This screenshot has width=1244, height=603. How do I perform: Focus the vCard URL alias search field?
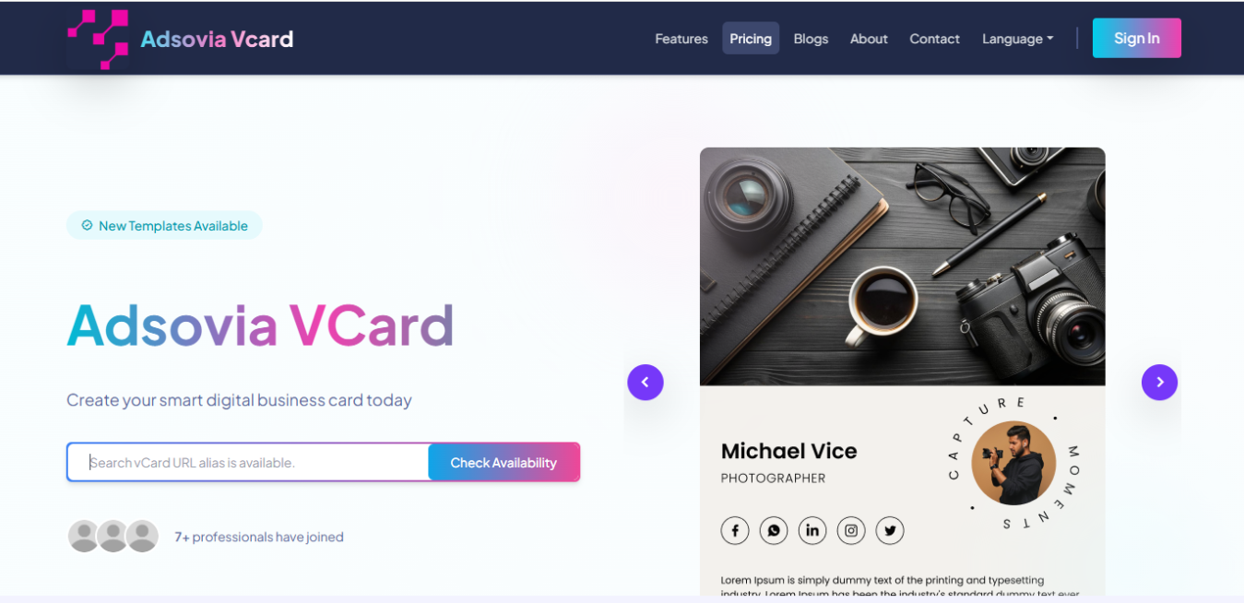click(248, 462)
